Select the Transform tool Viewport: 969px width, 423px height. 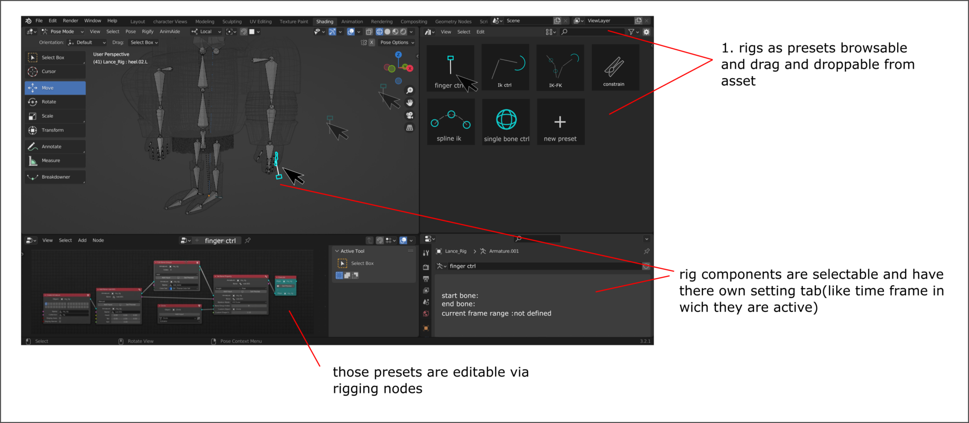click(x=55, y=130)
